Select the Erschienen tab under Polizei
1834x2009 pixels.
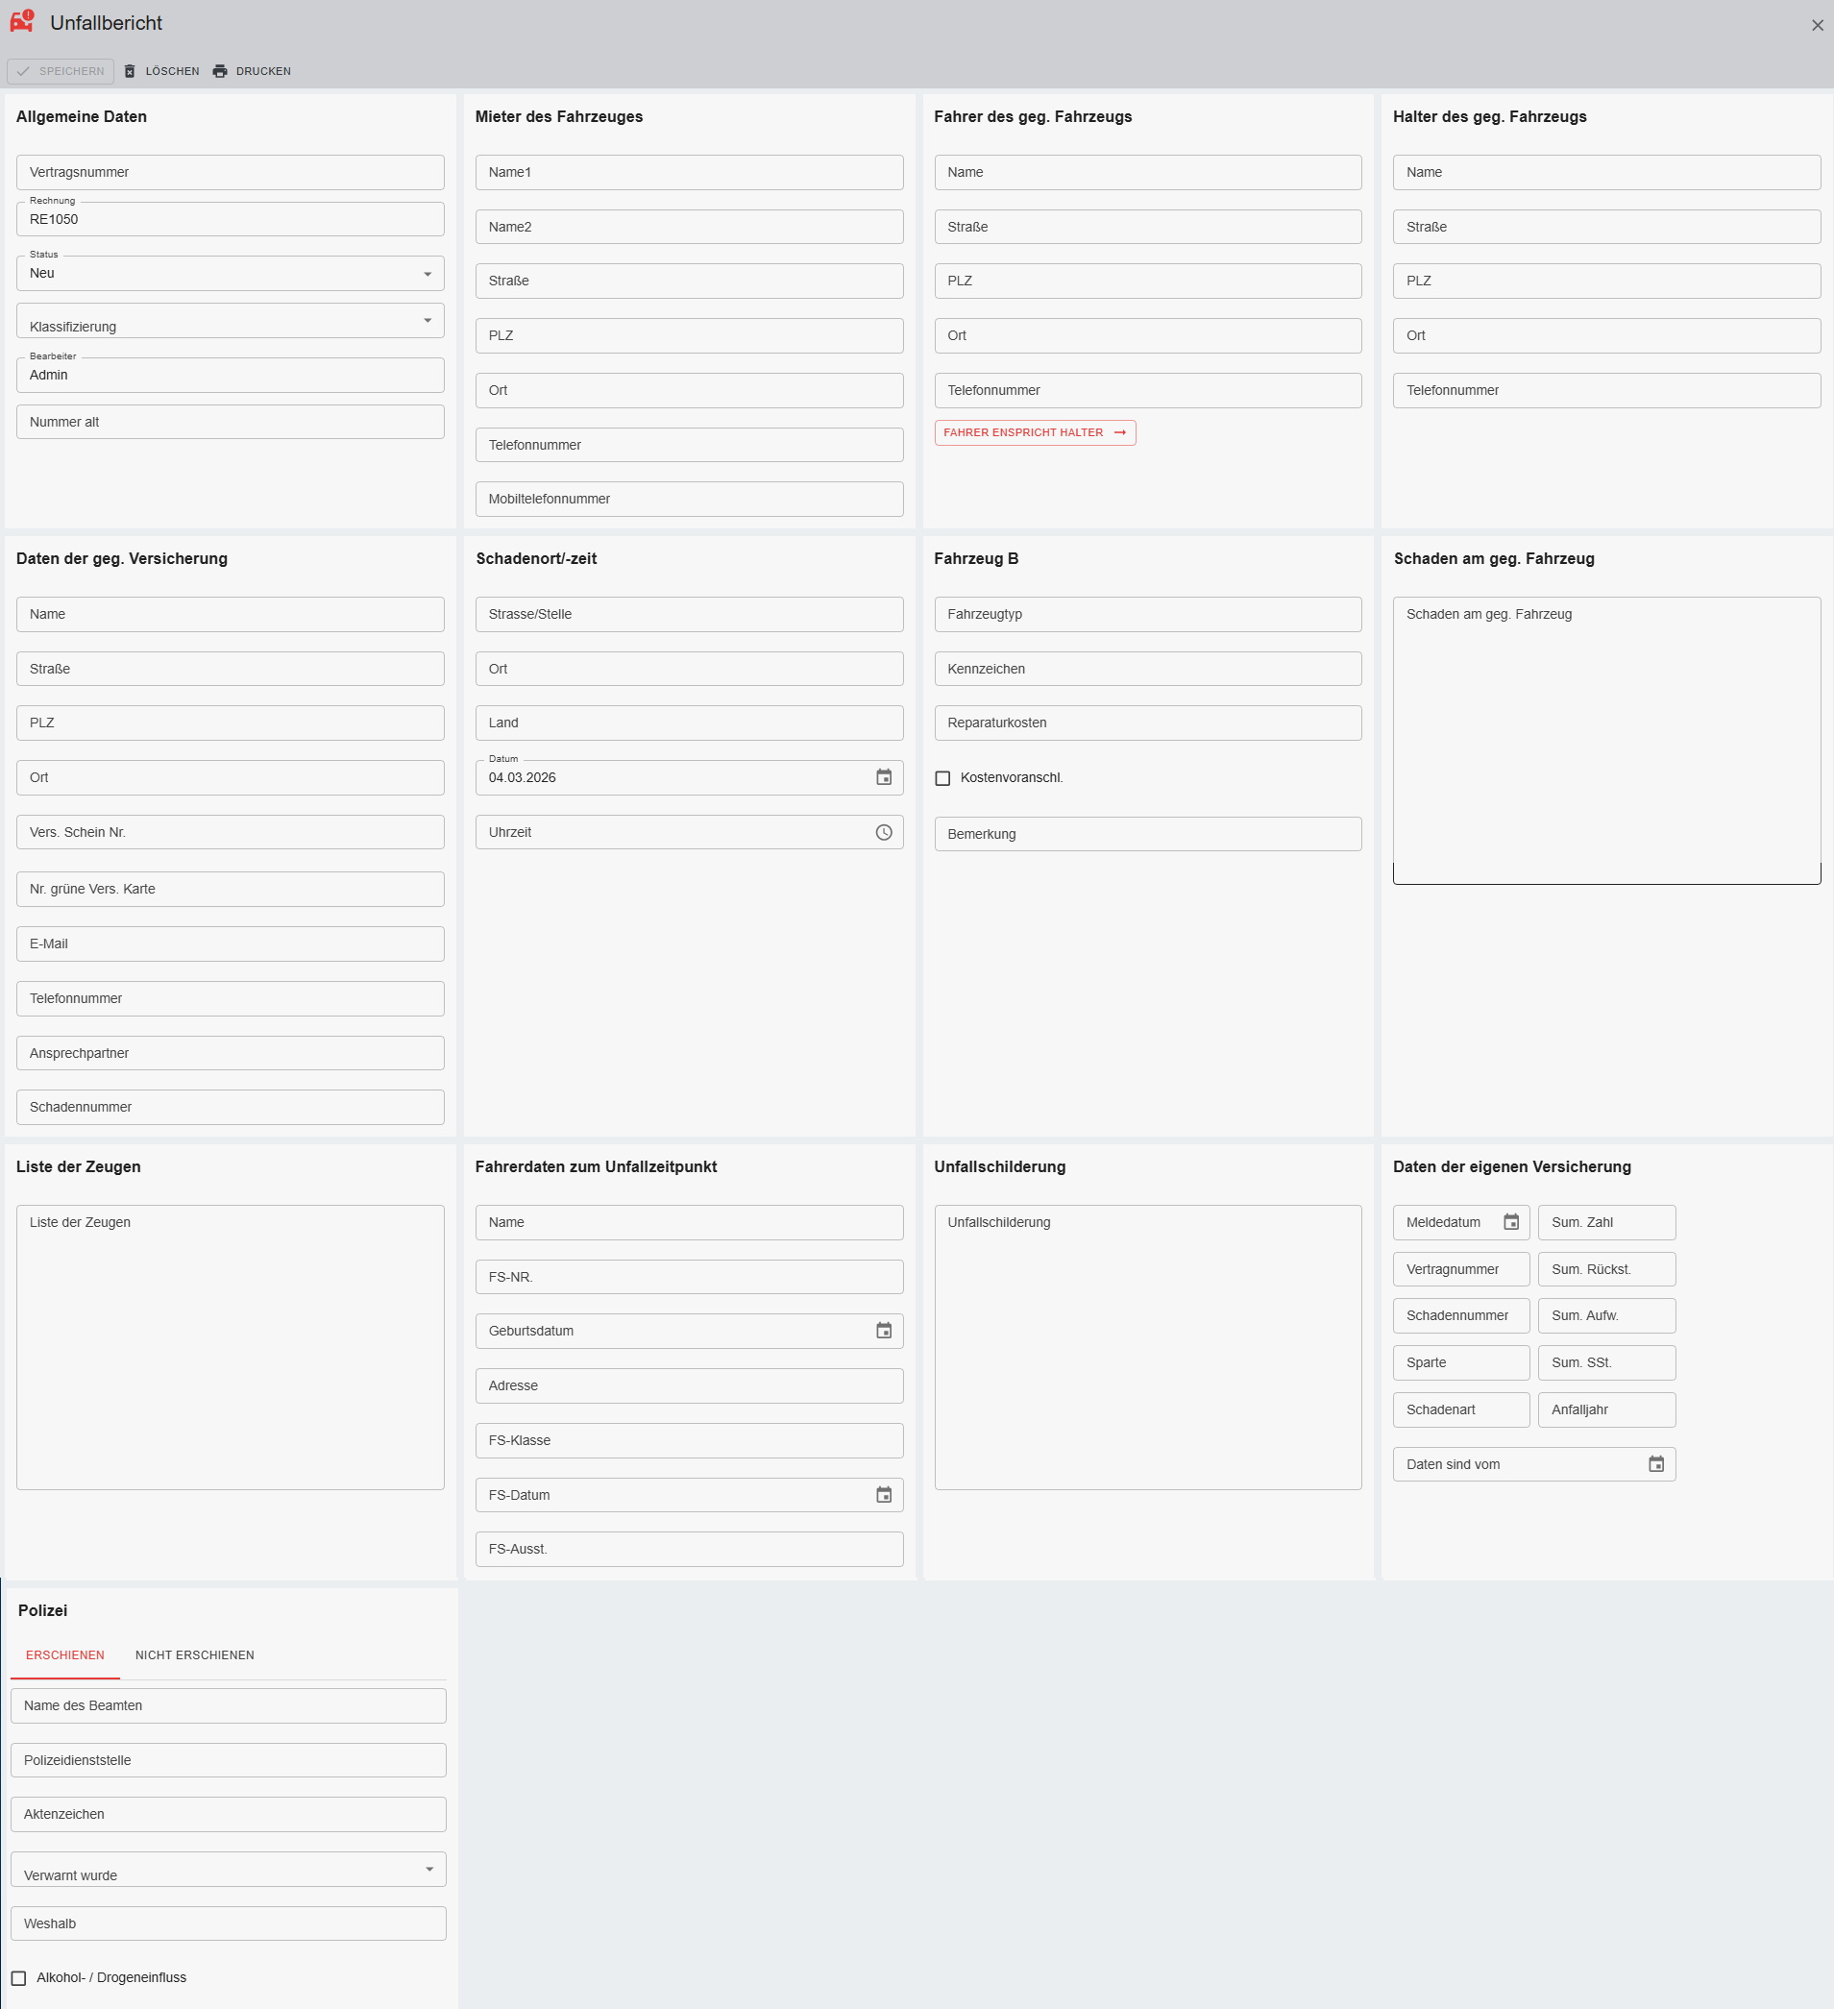tap(64, 1655)
